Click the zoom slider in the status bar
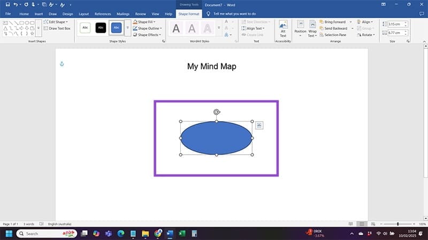This screenshot has width=428, height=240. coord(398,224)
